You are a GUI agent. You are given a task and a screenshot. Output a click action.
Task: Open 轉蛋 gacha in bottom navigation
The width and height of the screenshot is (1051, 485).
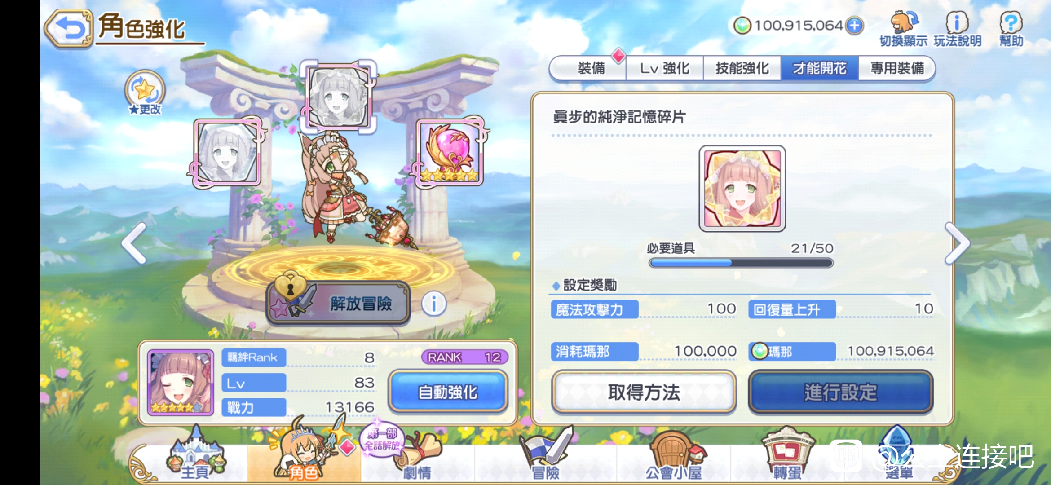click(x=787, y=454)
